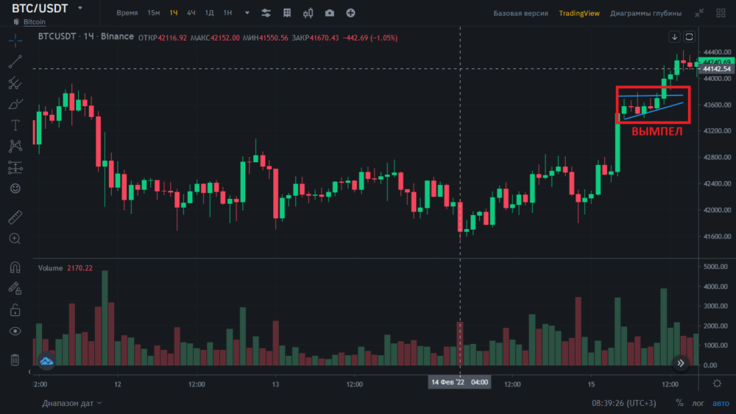Screen dimensions: 736x414
Task: Toggle visibility of all drawings (eye)
Action: (15, 331)
